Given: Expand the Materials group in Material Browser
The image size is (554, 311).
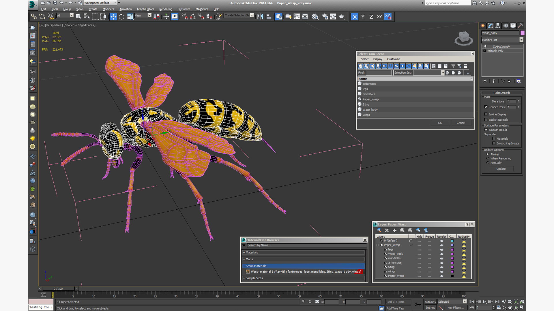Looking at the screenshot, I should [304, 253].
